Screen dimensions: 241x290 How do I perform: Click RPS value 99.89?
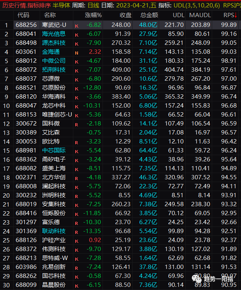229,25
